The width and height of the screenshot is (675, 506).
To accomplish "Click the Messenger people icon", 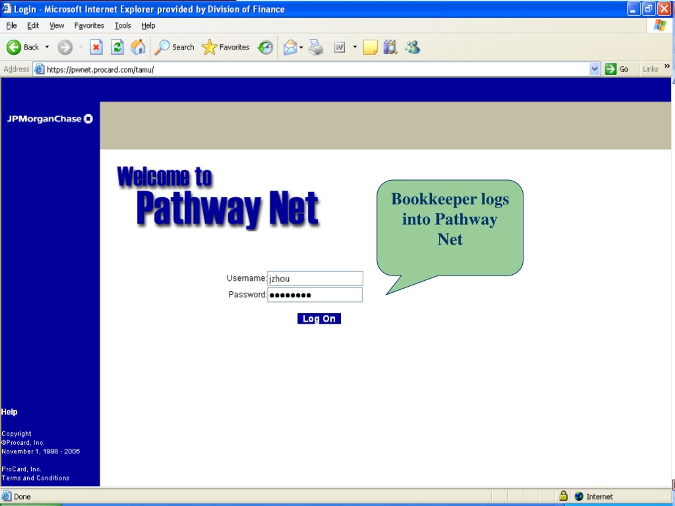I will coord(413,47).
